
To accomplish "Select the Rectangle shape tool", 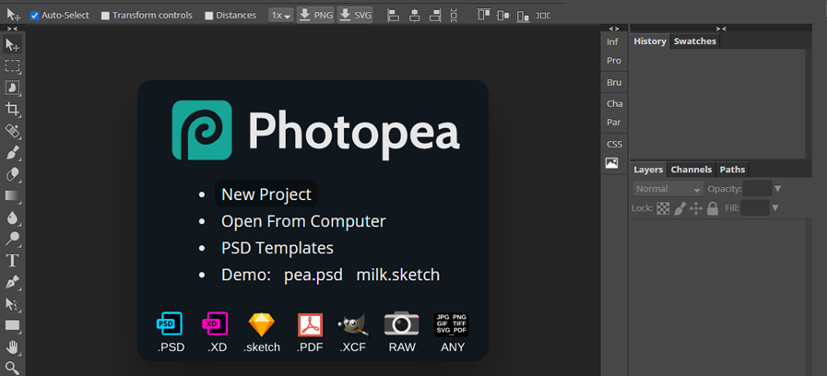I will click(12, 325).
